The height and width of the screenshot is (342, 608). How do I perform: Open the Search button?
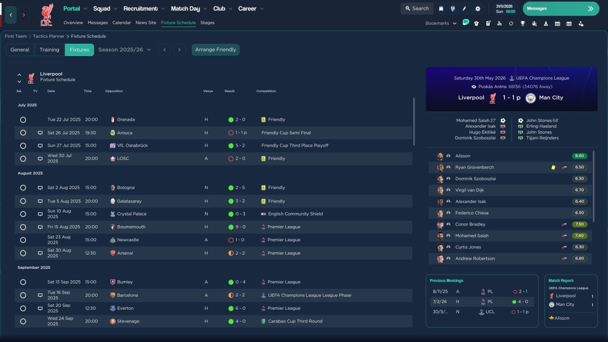[x=417, y=9]
